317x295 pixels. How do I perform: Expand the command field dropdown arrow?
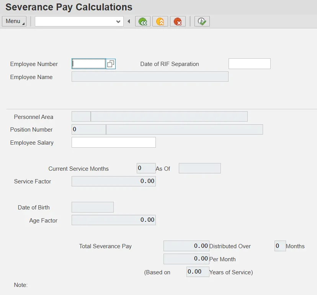[118, 22]
